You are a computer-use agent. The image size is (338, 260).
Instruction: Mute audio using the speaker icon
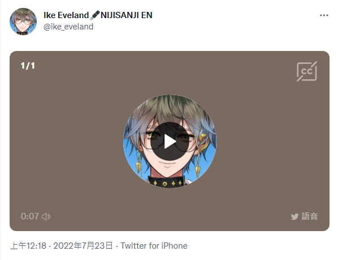point(46,216)
